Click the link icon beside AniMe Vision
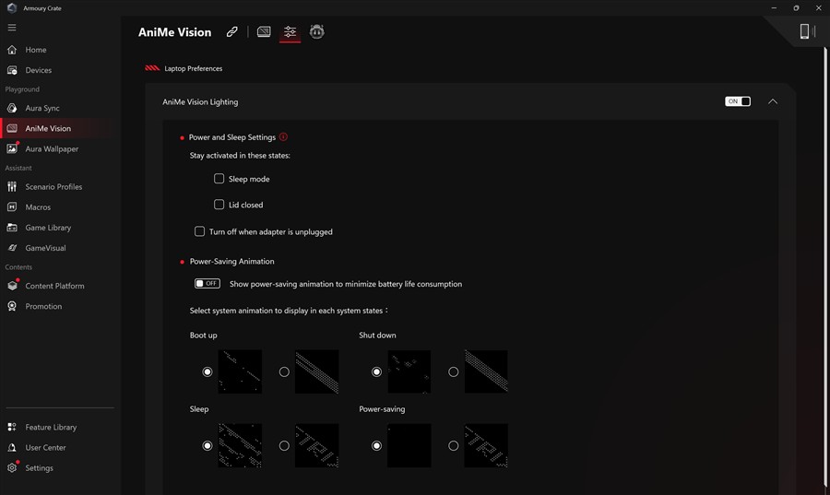The height and width of the screenshot is (495, 830). 232,32
